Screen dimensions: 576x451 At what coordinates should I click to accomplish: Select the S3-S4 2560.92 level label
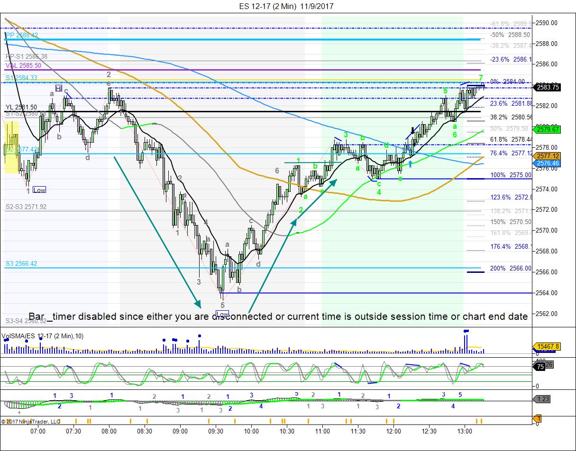(26, 321)
